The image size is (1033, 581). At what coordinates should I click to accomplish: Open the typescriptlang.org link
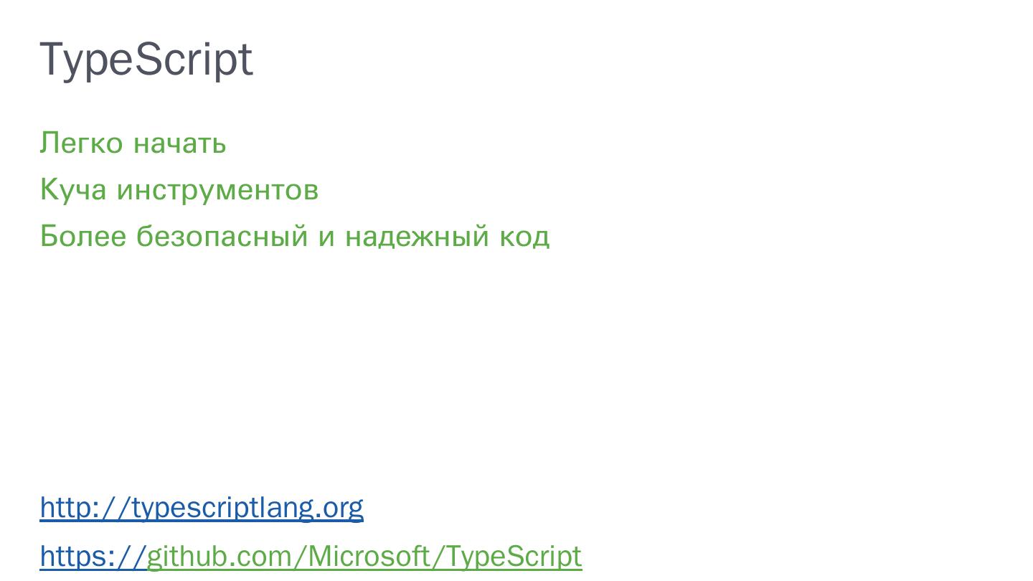(202, 508)
